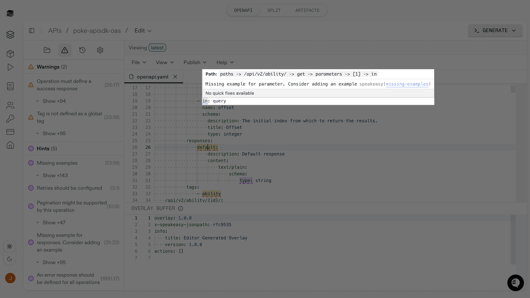Follow the missing-examples link in tooltip
Viewport: 530px width, 298px height.
pyautogui.click(x=407, y=84)
